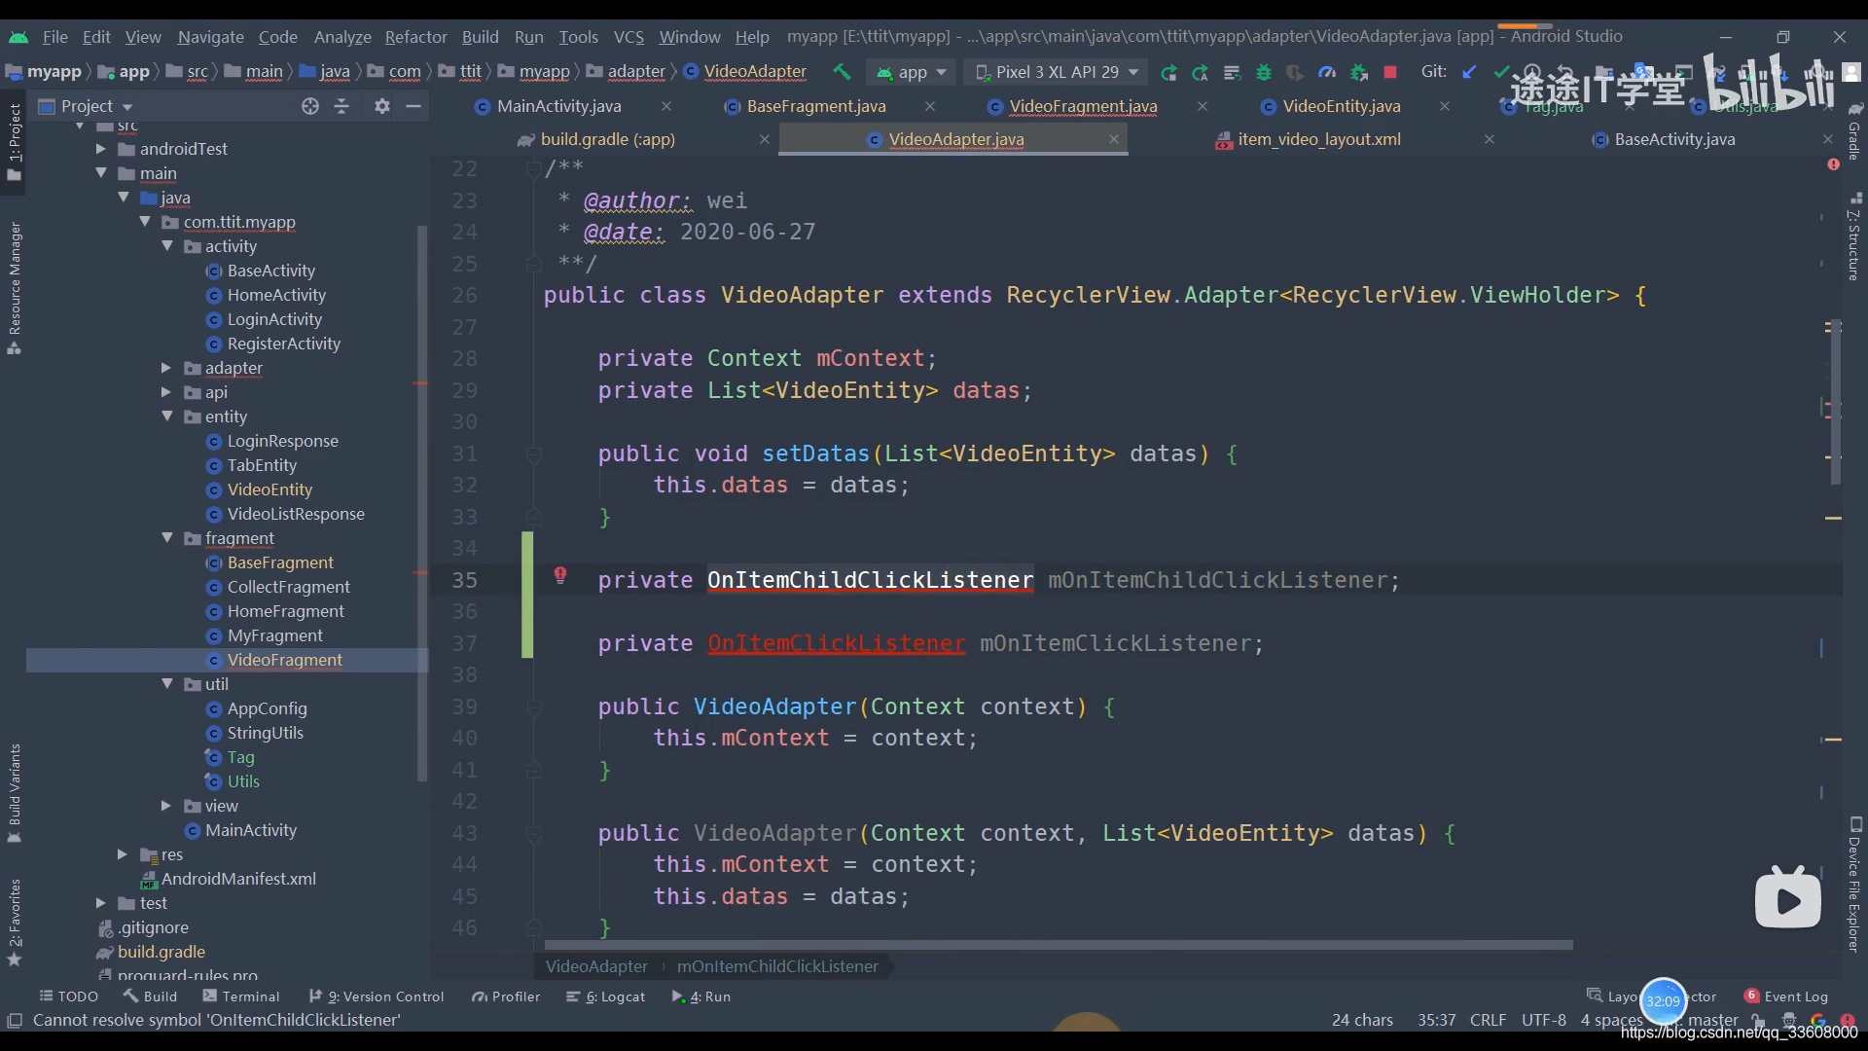This screenshot has height=1051, width=1868.
Task: Open the VCS menu
Action: (629, 37)
